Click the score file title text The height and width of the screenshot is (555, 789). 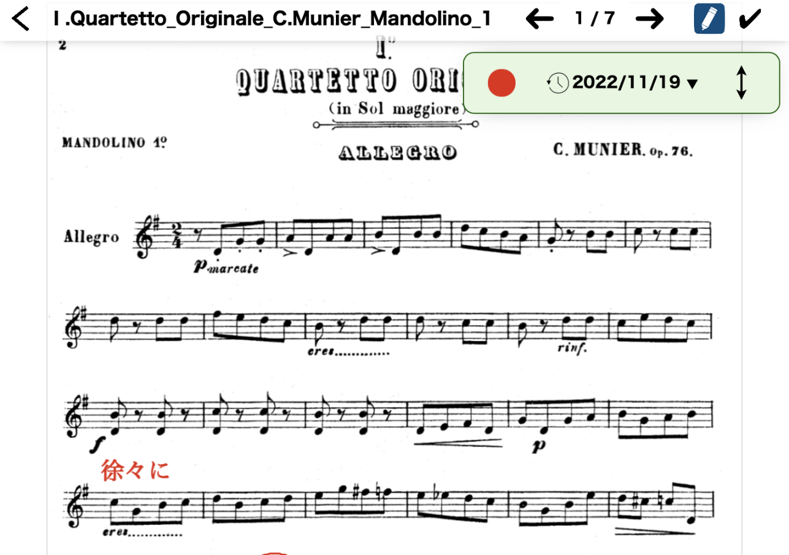pyautogui.click(x=272, y=20)
